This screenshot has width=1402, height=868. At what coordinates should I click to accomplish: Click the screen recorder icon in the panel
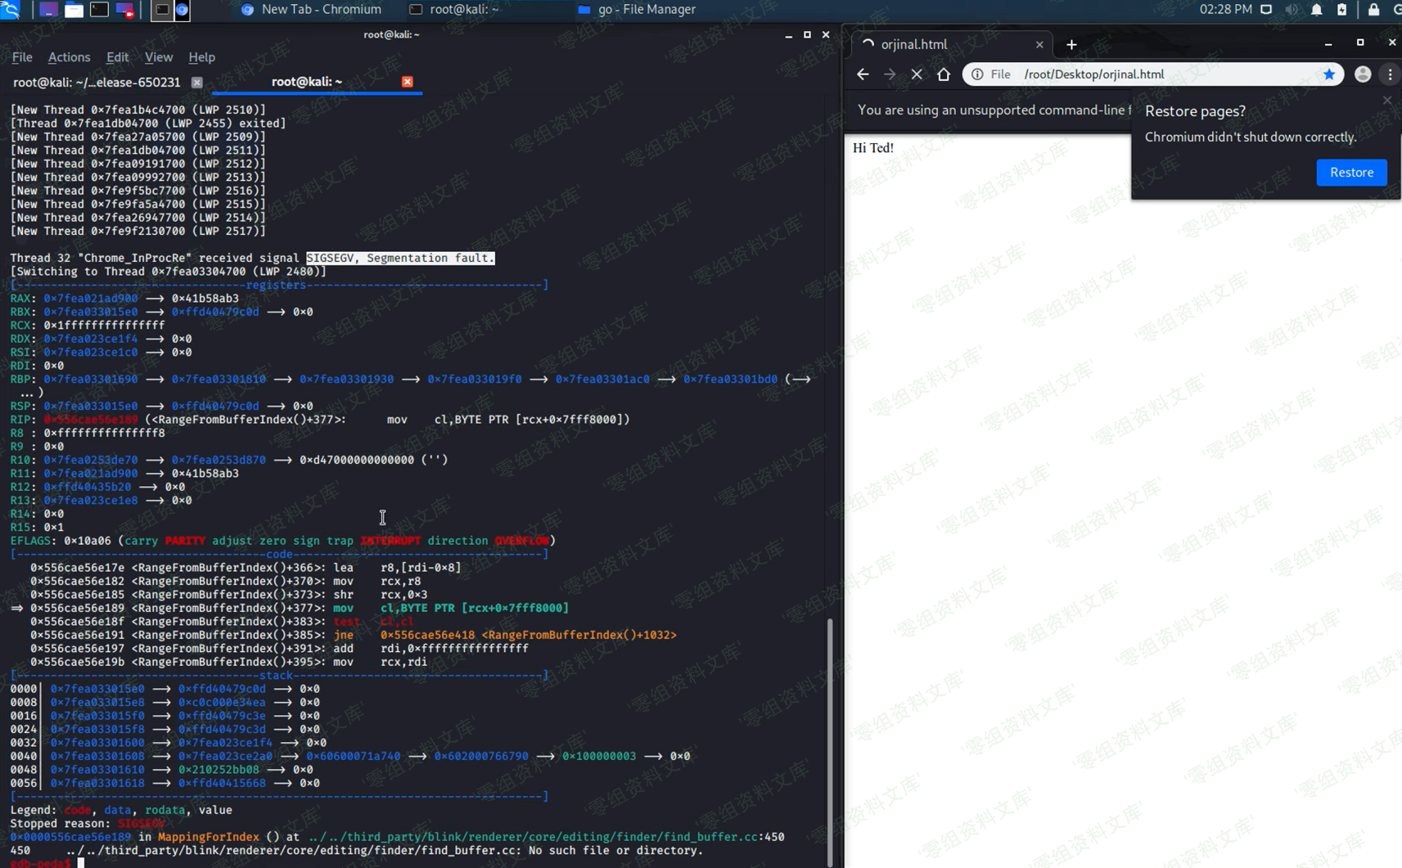[124, 10]
